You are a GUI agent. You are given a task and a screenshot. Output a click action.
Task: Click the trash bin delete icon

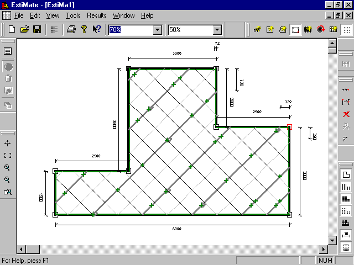pyautogui.click(x=8, y=78)
